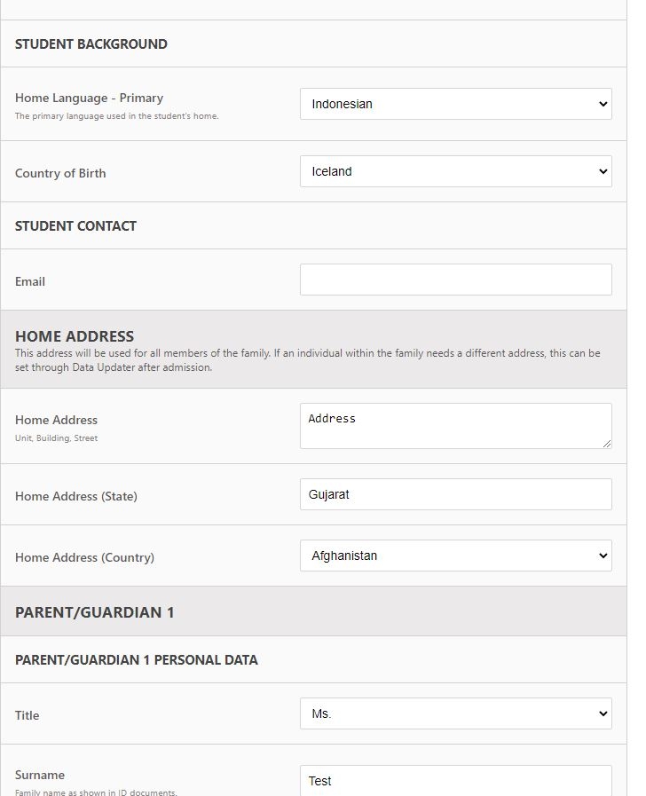Click the Home Language - Primary label
The width and height of the screenshot is (646, 796).
click(x=90, y=98)
